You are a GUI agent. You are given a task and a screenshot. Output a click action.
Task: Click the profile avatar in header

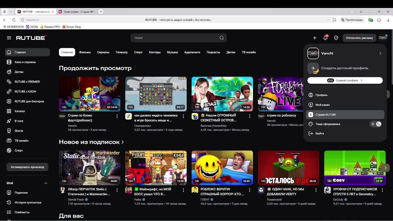click(x=383, y=38)
